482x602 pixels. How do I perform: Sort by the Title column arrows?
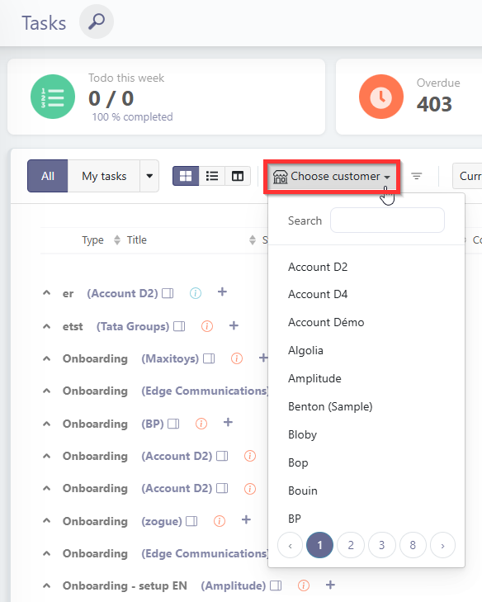click(252, 240)
